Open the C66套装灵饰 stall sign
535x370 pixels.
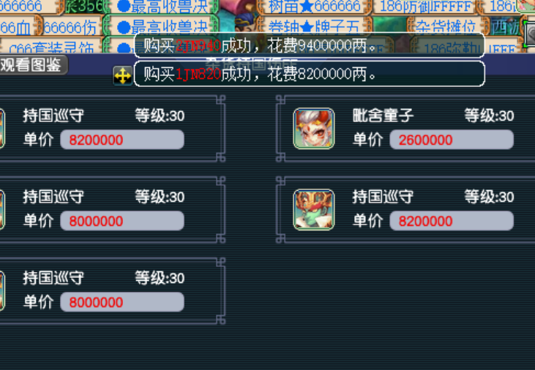point(51,48)
